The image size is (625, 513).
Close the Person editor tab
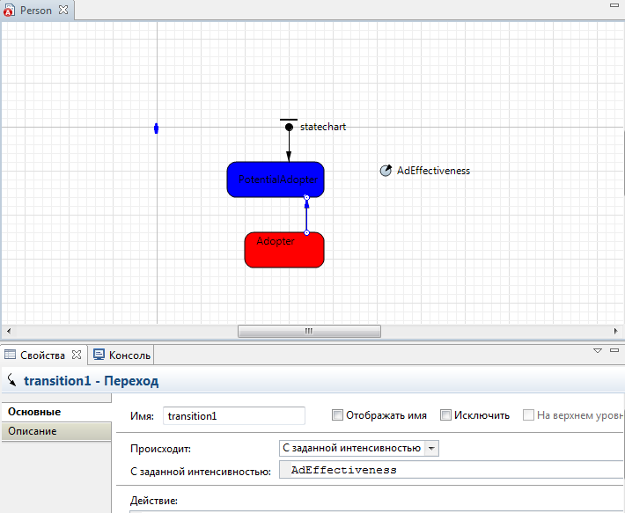point(63,10)
